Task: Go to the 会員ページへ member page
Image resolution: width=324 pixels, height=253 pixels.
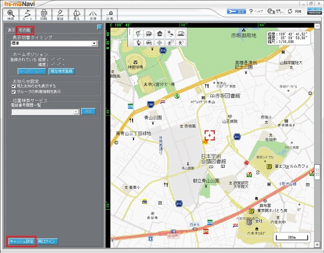Action: (x=275, y=11)
